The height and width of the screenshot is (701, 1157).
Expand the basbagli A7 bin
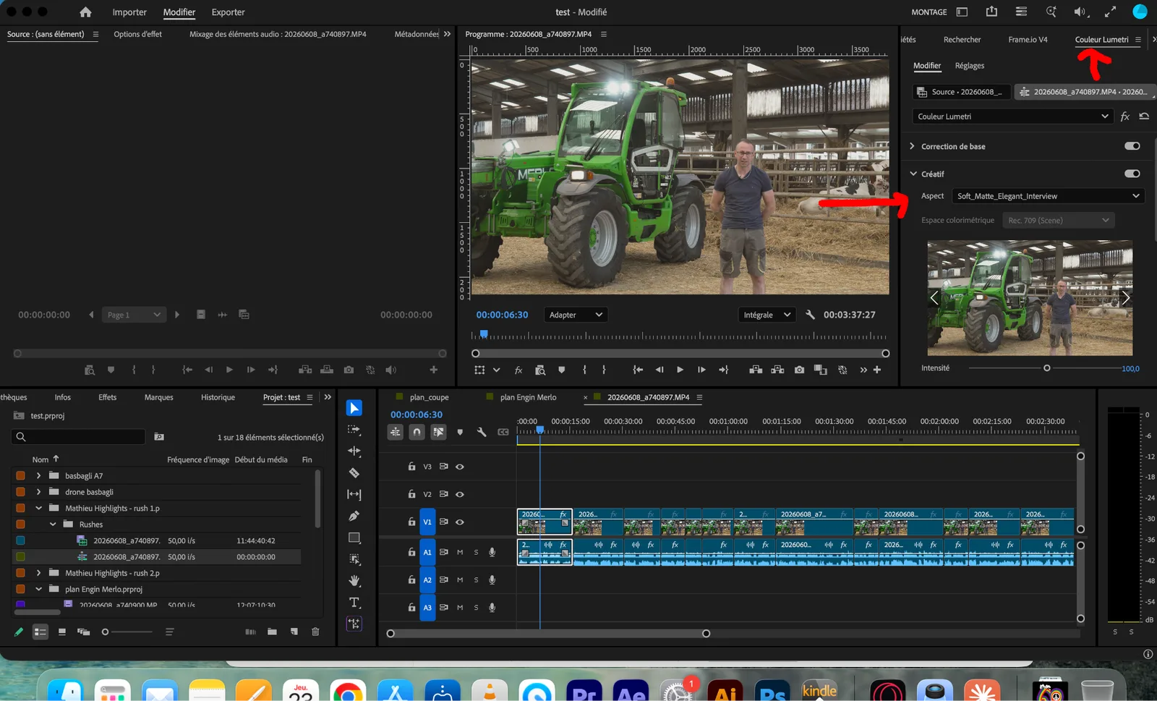[38, 476]
